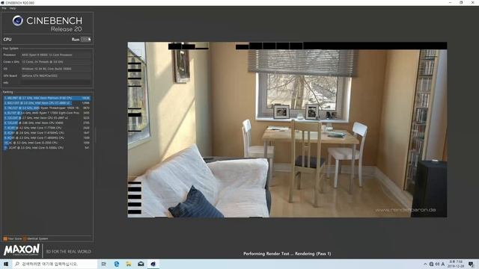Open the taskbar clock and date

(456, 264)
